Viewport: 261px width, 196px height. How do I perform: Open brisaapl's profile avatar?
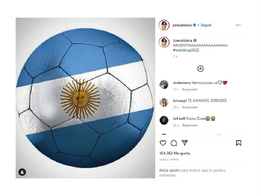point(164,102)
